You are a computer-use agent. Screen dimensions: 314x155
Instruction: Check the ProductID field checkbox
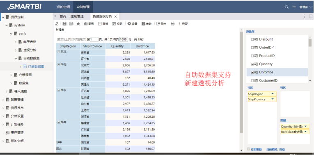click(252, 56)
